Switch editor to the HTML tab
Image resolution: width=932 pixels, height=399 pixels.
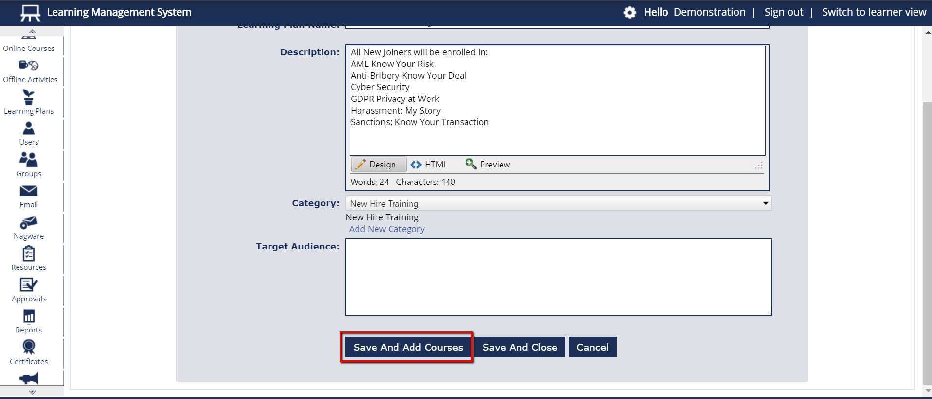click(x=429, y=165)
